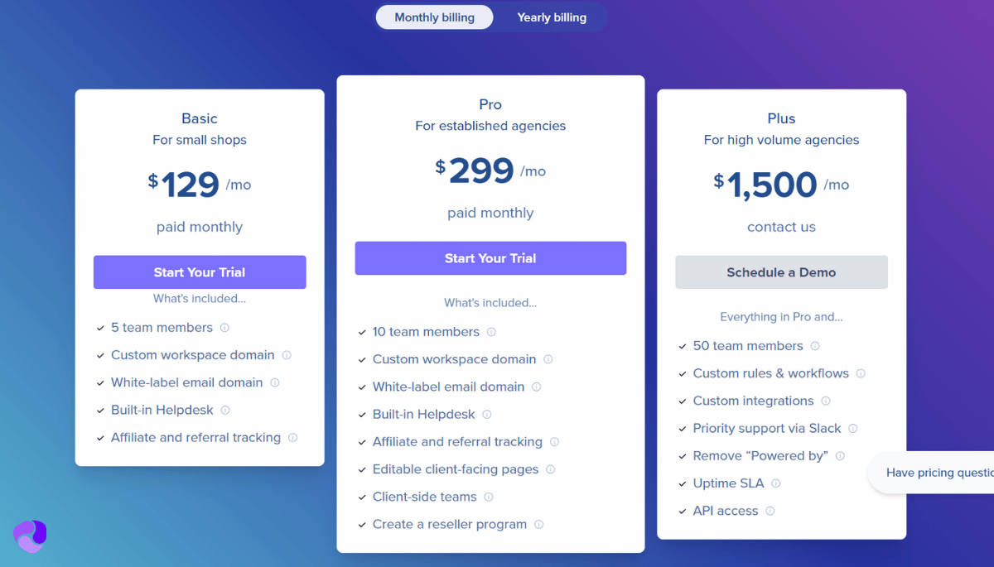Expand What's included under Pro plan
Image resolution: width=994 pixels, height=567 pixels.
(x=490, y=302)
